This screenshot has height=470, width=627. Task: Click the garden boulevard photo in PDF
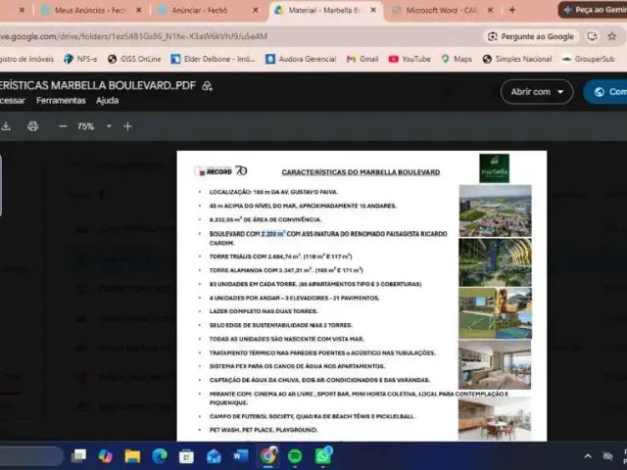(495, 262)
